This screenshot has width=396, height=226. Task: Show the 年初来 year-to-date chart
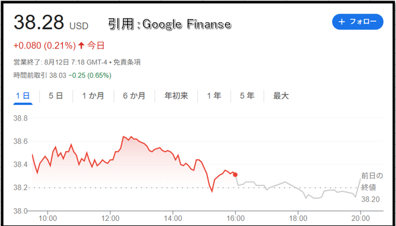176,96
